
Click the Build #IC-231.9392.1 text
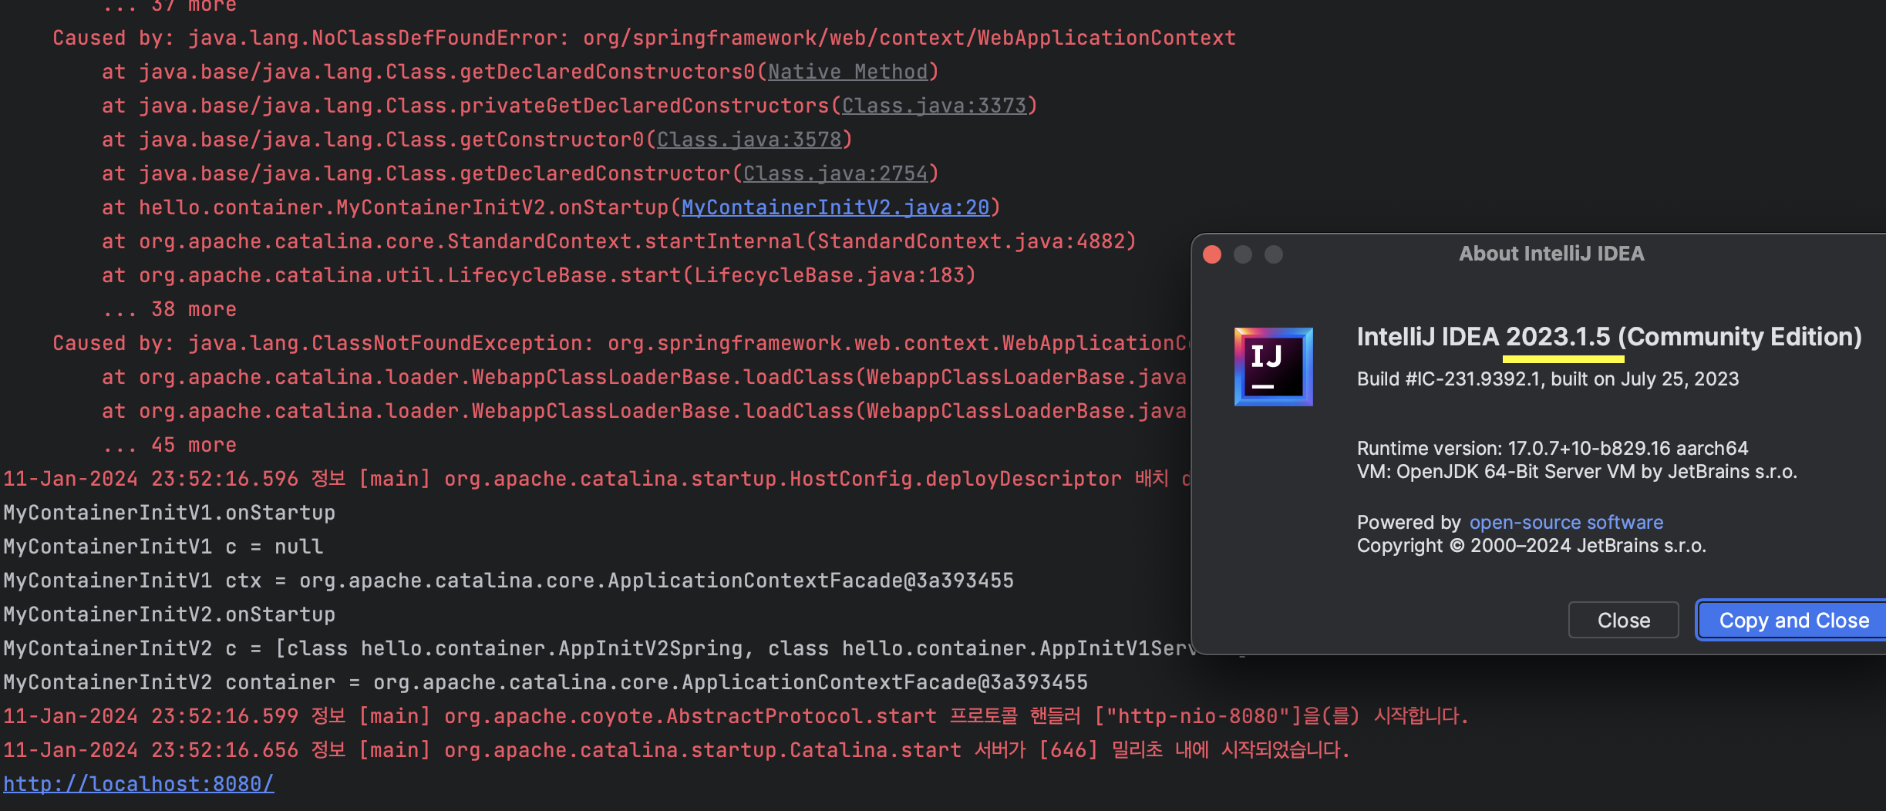1548,379
